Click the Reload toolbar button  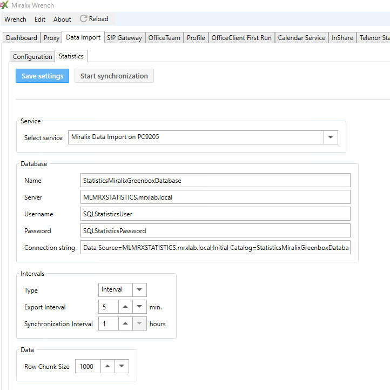tap(94, 19)
